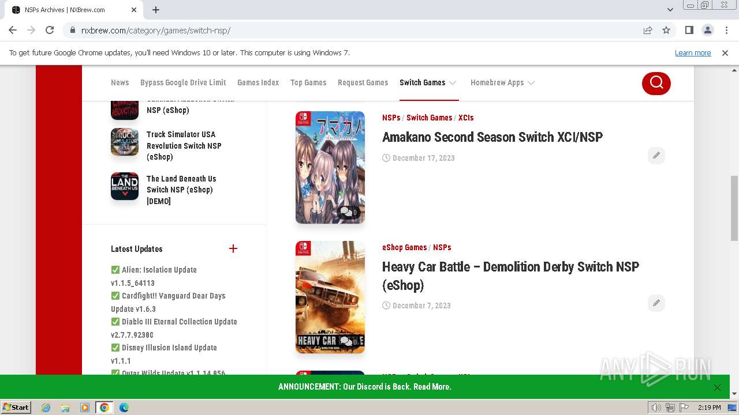Viewport: 739px width, 415px height.
Task: Open Windows Media Player from taskbar
Action: pos(85,408)
